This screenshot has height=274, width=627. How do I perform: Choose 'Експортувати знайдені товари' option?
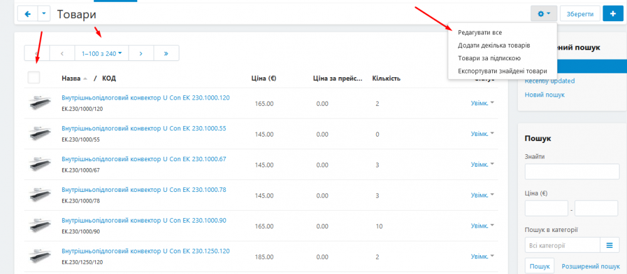(502, 71)
